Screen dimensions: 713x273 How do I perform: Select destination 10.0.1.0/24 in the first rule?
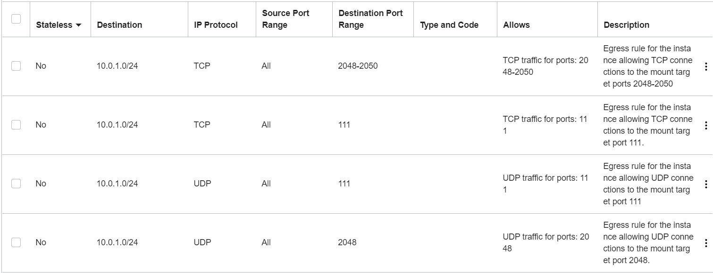coord(117,66)
